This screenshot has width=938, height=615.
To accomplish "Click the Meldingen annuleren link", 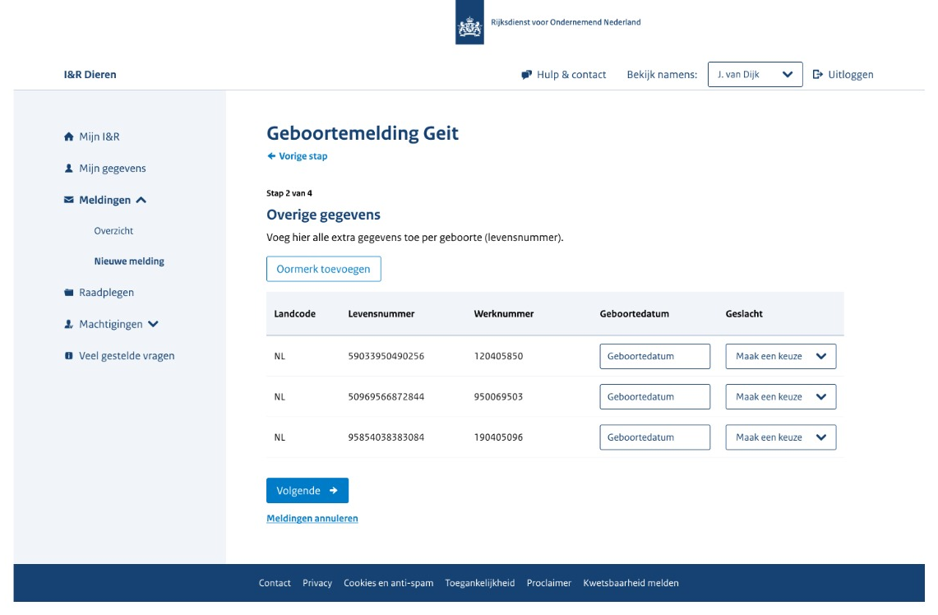I will (x=312, y=519).
